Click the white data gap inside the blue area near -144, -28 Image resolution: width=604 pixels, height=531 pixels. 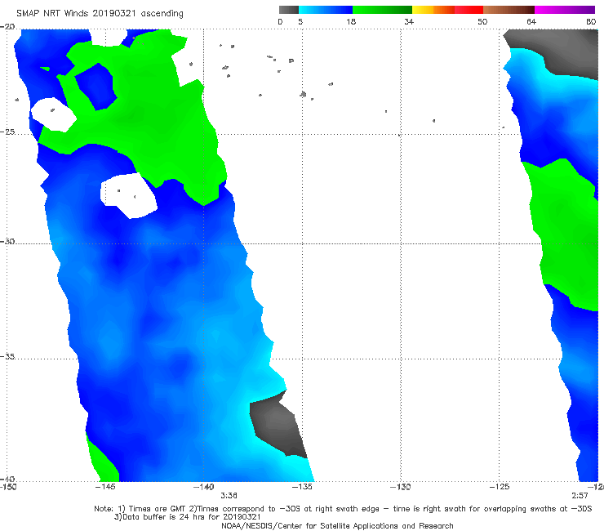tap(129, 194)
